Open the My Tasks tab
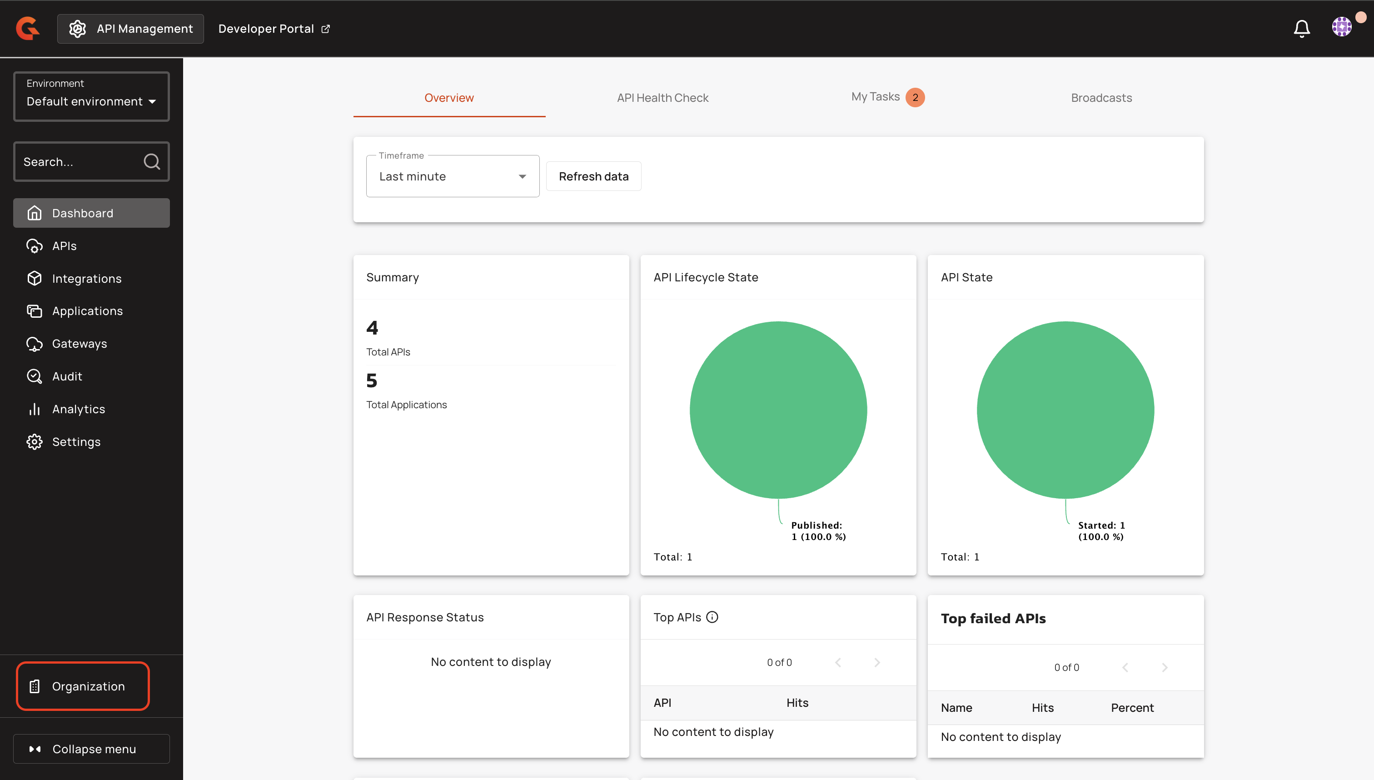1374x780 pixels. 876,97
